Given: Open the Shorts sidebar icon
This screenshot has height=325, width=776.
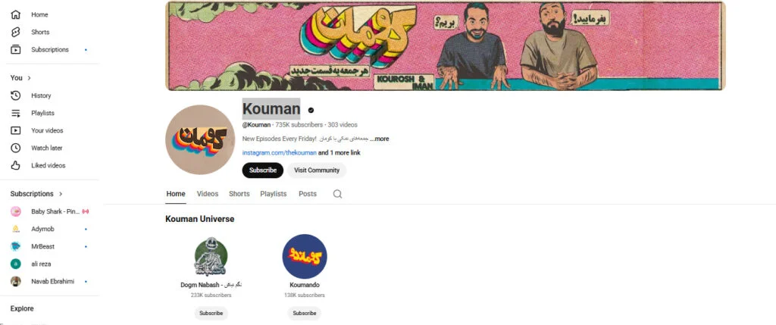Looking at the screenshot, I should [16, 32].
